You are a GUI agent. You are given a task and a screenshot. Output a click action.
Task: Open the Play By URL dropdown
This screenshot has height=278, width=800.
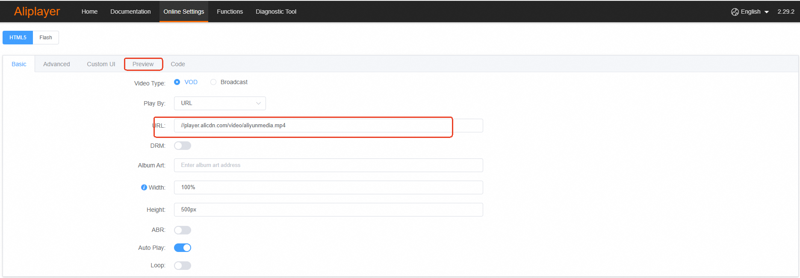[x=220, y=103]
